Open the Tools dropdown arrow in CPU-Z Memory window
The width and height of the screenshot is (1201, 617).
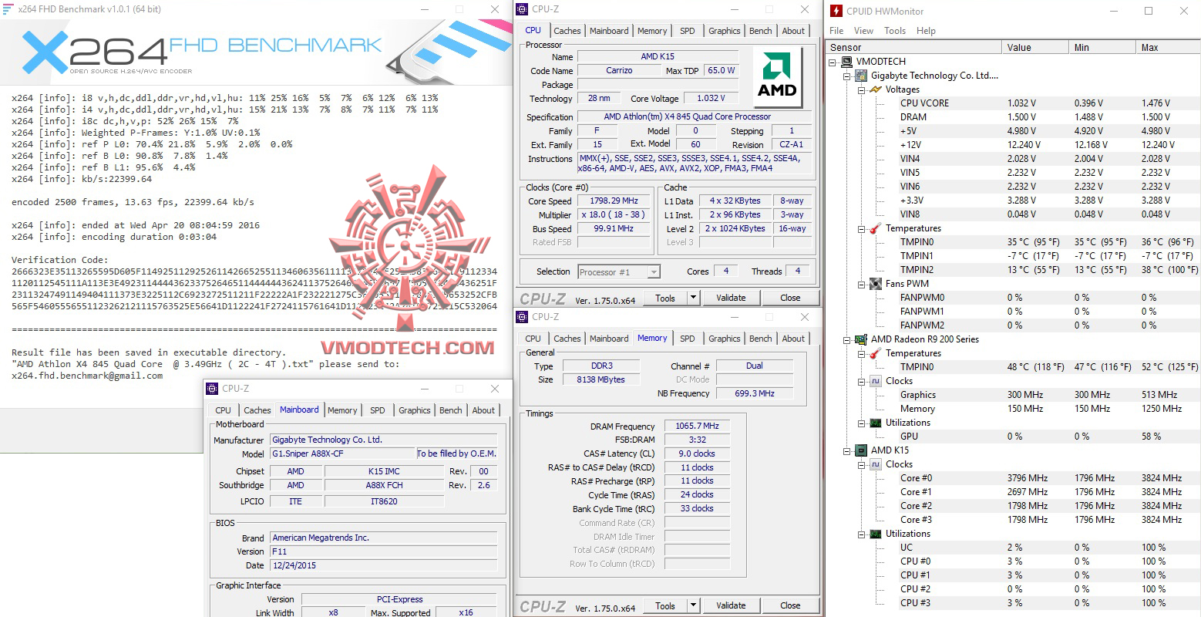click(x=693, y=606)
